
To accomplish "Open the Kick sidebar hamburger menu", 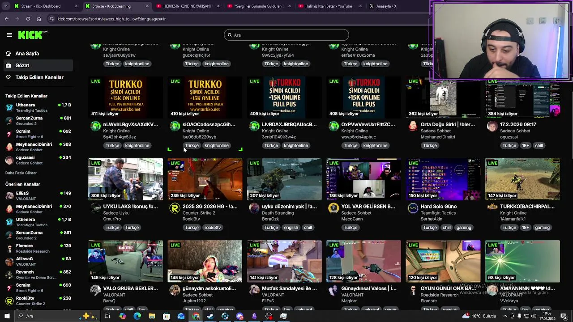I will point(9,35).
